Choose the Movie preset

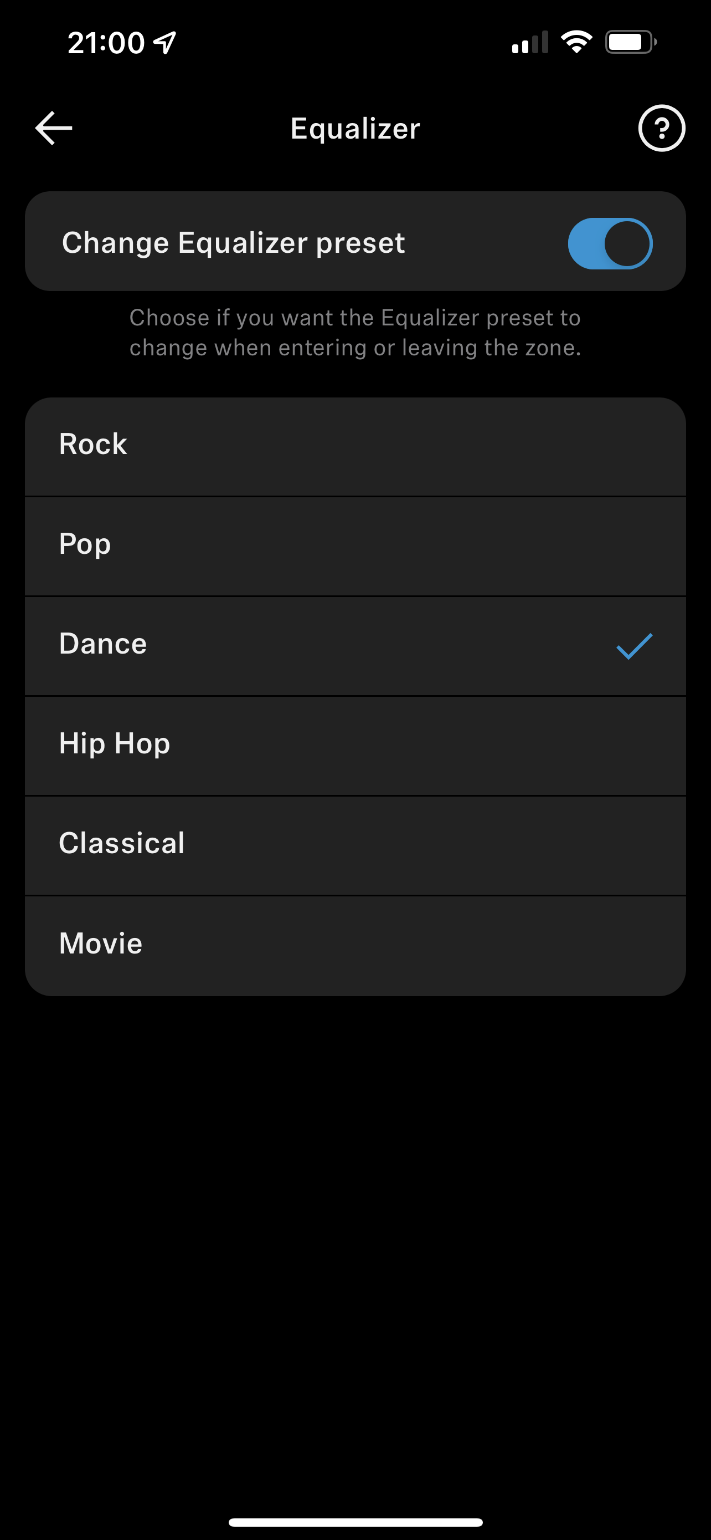pos(355,946)
